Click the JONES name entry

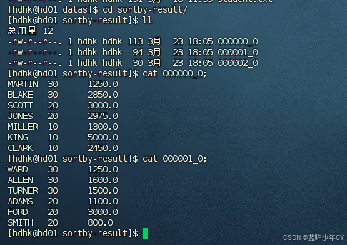(x=20, y=116)
